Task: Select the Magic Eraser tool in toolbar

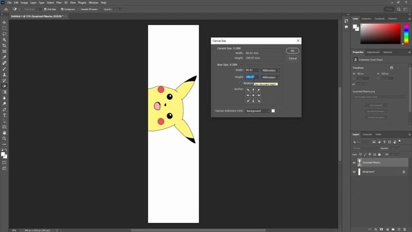Action: (x=5, y=86)
